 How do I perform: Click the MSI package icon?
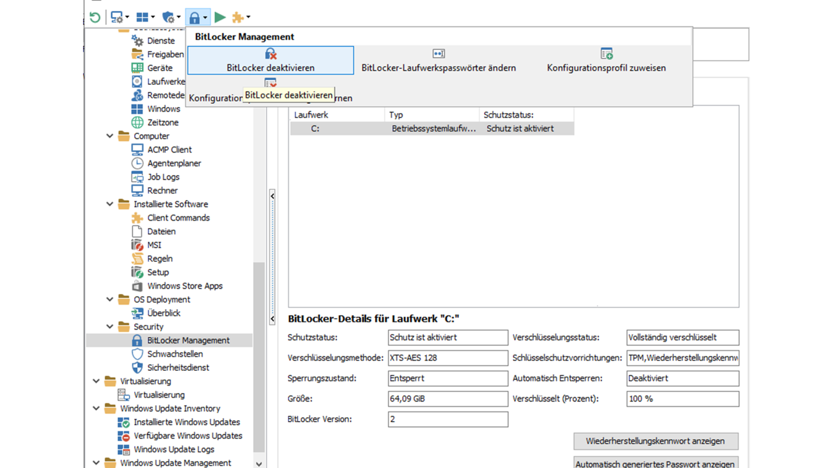[x=137, y=245]
